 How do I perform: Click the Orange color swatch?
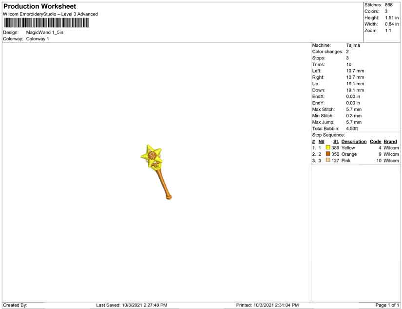pyautogui.click(x=327, y=154)
